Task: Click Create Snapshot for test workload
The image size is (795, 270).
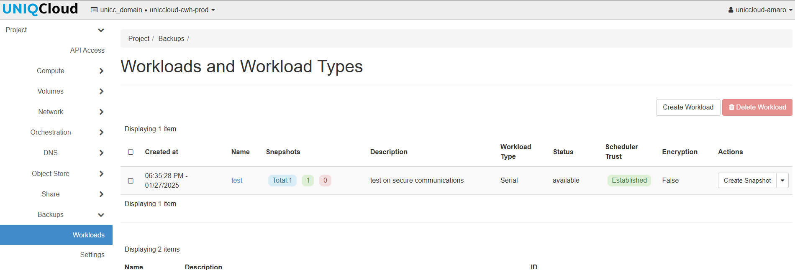Action: point(747,181)
